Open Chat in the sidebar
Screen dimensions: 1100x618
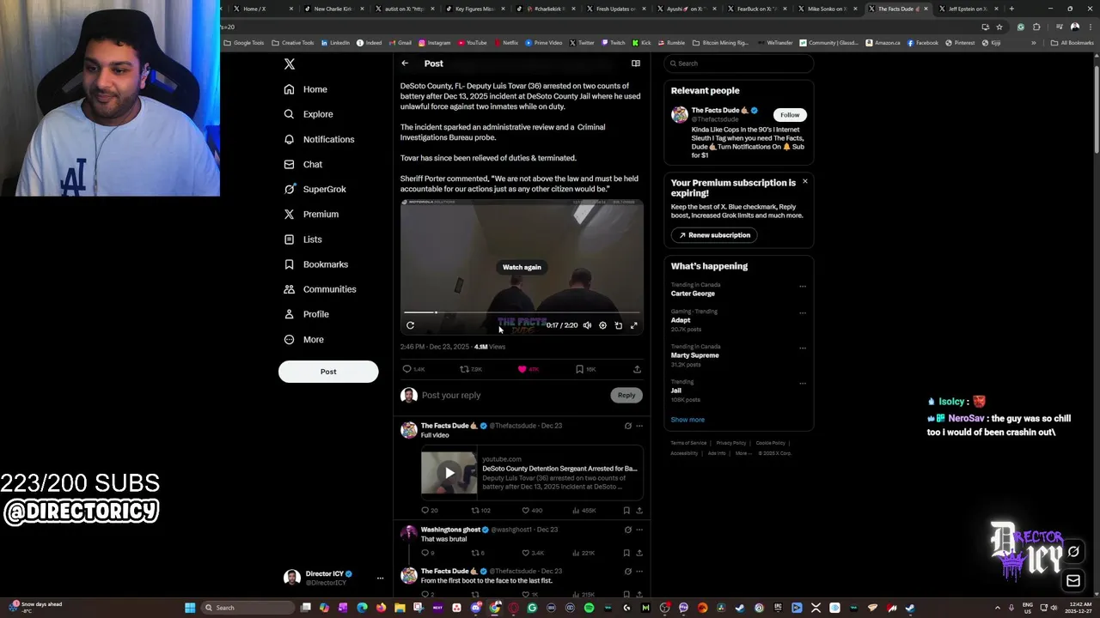pyautogui.click(x=302, y=164)
